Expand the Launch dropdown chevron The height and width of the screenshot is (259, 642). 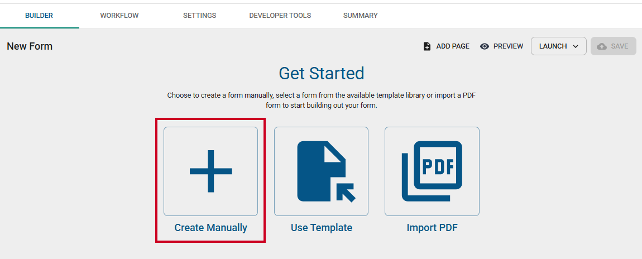click(576, 46)
